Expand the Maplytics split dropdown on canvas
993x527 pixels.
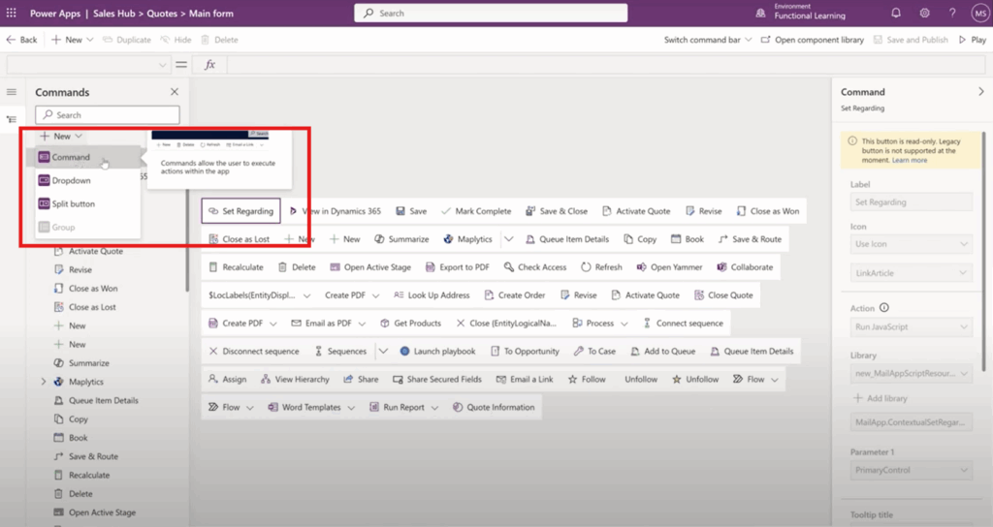point(508,239)
